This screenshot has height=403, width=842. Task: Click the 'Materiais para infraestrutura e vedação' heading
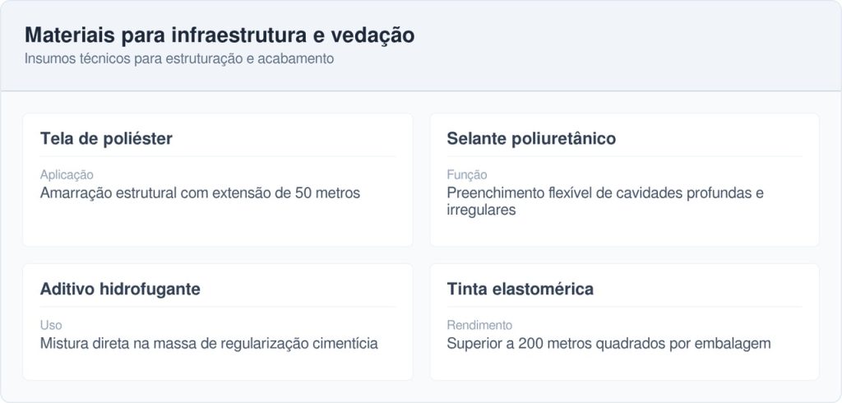(x=220, y=35)
